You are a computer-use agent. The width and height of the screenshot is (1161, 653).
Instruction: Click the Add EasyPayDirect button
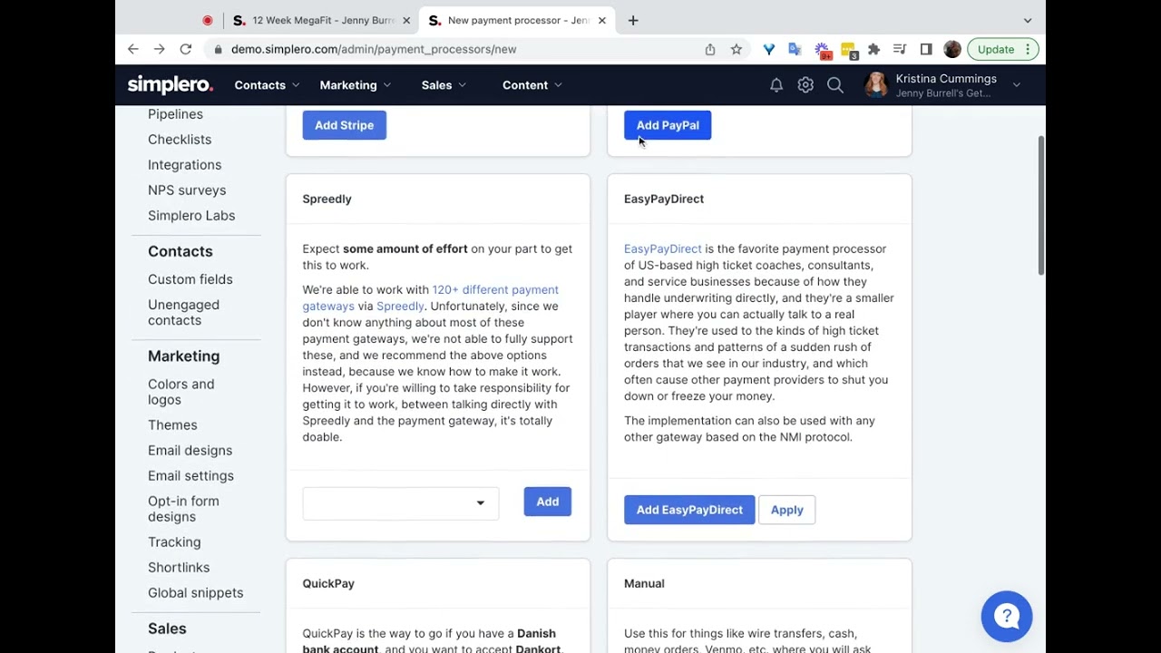point(689,510)
